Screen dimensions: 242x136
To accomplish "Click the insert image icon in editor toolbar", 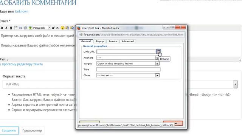I will pyautogui.click(x=30, y=28).
